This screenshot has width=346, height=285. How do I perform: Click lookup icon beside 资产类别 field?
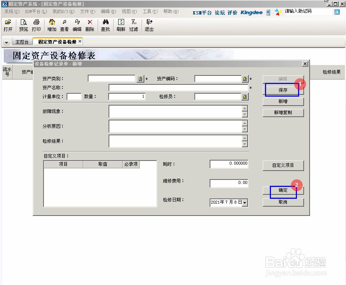(x=140, y=79)
